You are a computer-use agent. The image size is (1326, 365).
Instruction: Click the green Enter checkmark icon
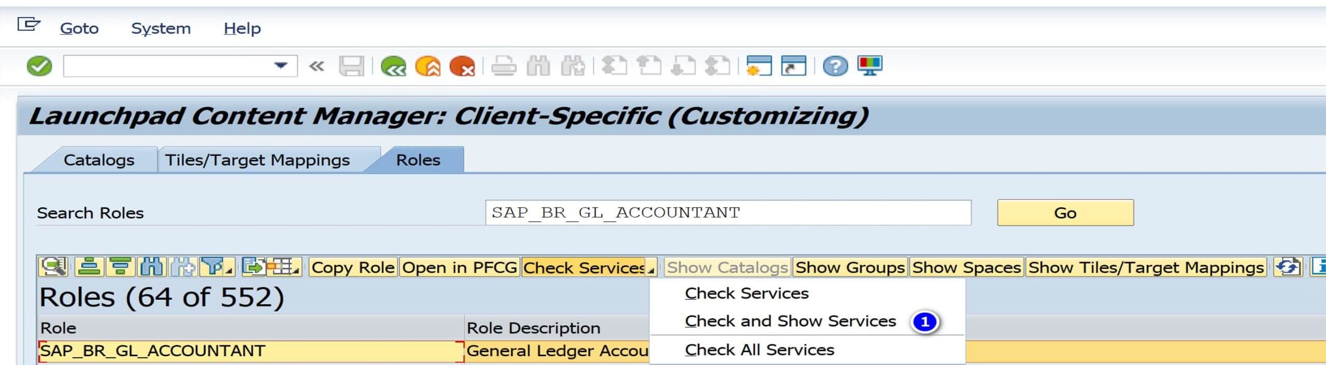point(39,66)
